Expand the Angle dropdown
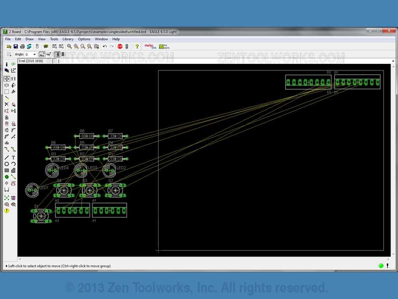 coord(35,55)
